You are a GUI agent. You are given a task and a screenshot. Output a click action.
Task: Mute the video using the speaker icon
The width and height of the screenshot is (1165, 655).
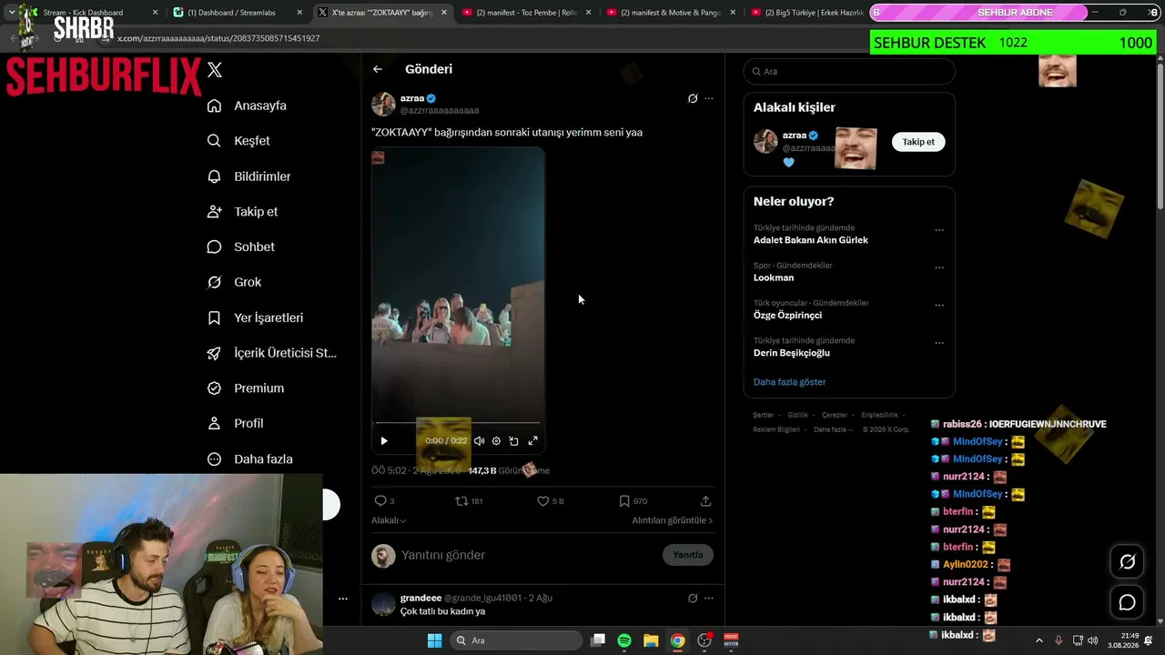479,441
